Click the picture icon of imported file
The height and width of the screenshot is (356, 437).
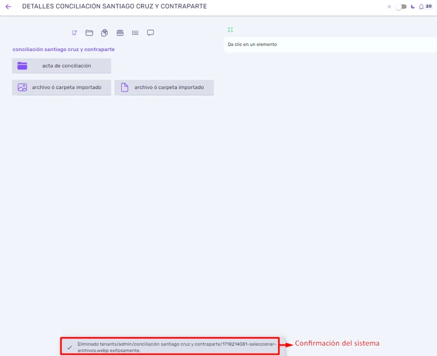(x=22, y=87)
